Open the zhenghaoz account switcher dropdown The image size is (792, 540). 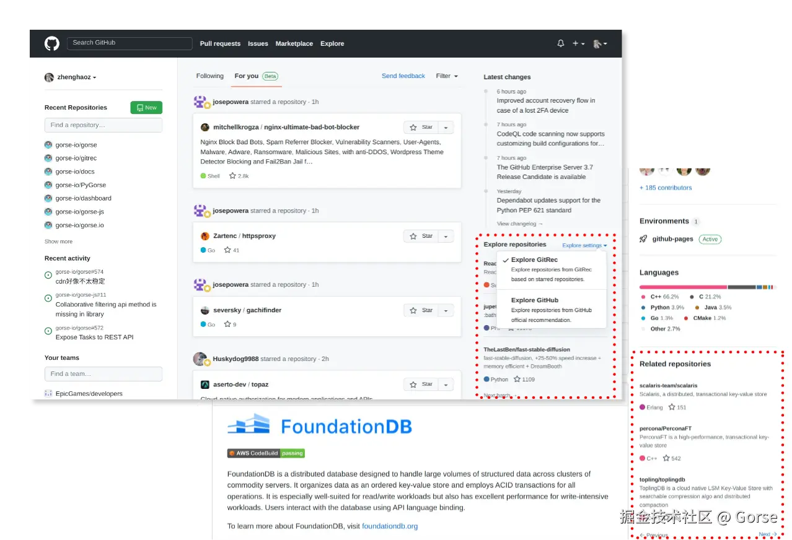pyautogui.click(x=71, y=77)
